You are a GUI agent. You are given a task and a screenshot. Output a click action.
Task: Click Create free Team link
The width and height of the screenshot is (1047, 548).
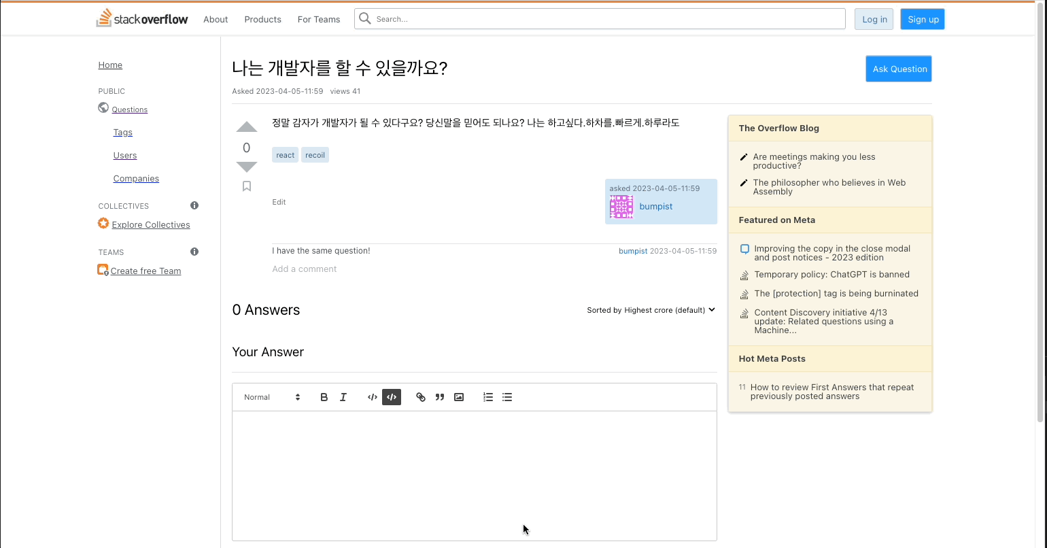click(x=145, y=271)
